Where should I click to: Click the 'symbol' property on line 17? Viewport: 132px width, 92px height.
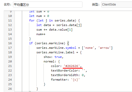pos(71,48)
